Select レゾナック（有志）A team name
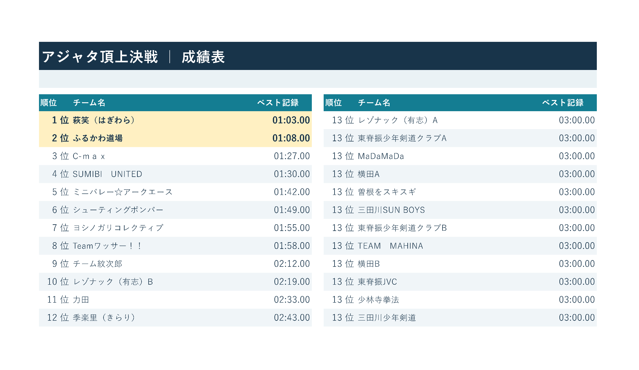Image resolution: width=639 pixels, height=370 pixels. point(398,120)
